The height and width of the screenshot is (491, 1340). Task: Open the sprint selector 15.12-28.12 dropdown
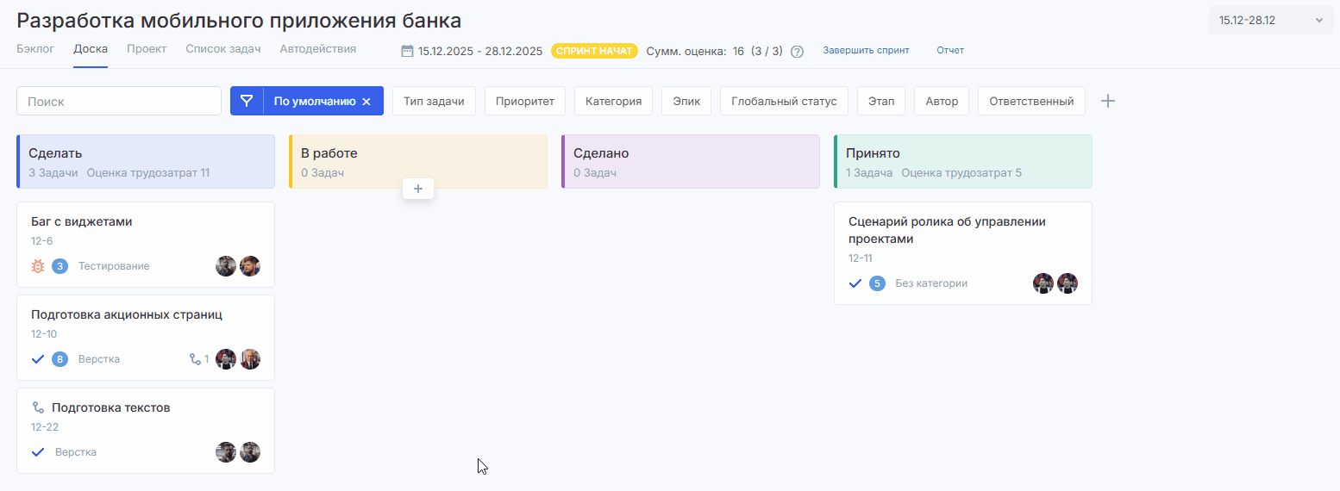tap(1270, 20)
